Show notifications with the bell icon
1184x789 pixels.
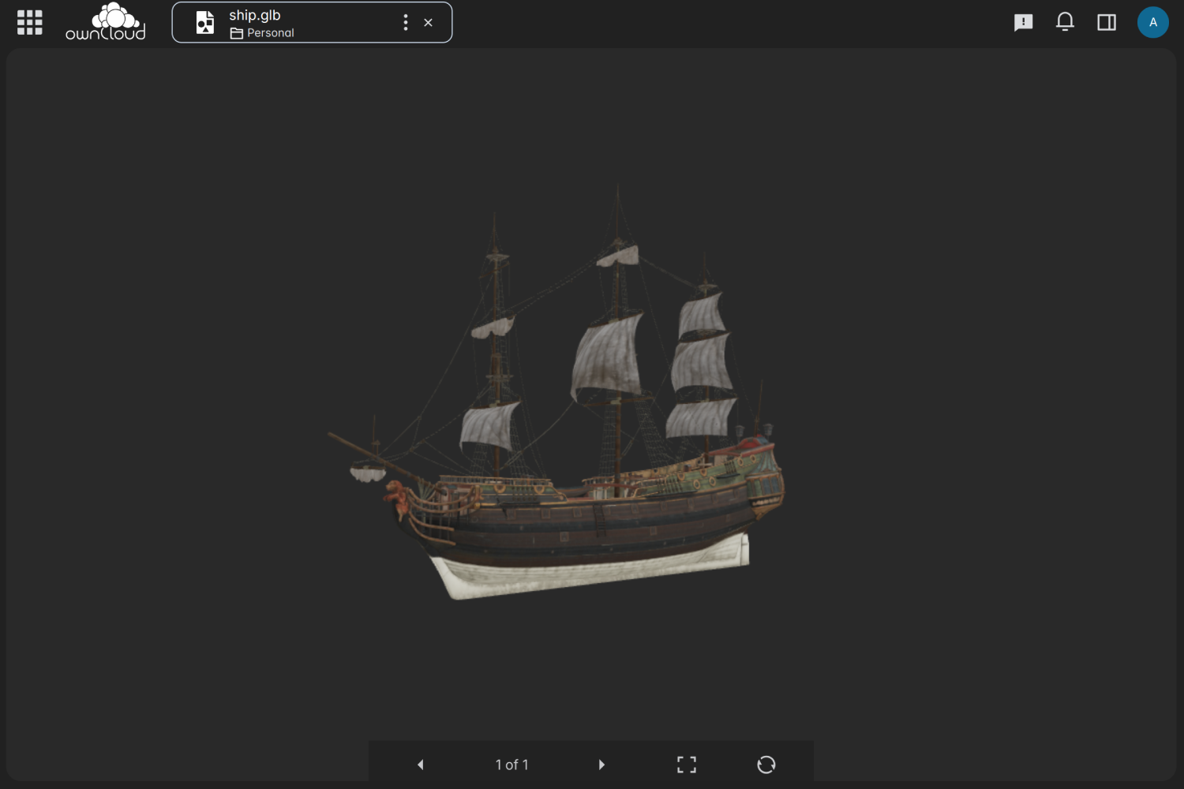click(1065, 22)
